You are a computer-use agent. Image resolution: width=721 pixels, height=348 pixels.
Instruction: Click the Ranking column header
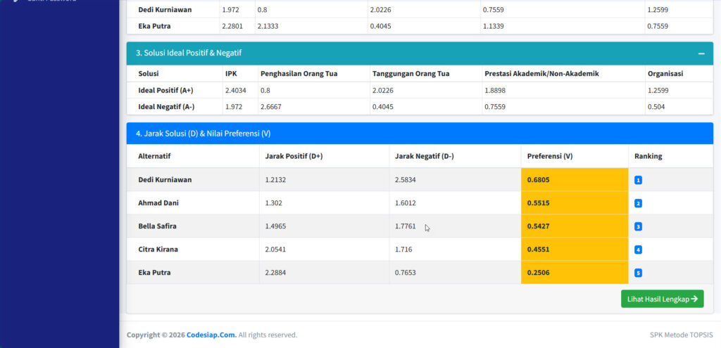(648, 156)
